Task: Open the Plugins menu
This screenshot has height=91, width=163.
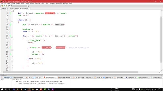Action: click(x=52, y=4)
